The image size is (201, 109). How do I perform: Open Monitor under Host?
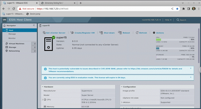click(12, 38)
